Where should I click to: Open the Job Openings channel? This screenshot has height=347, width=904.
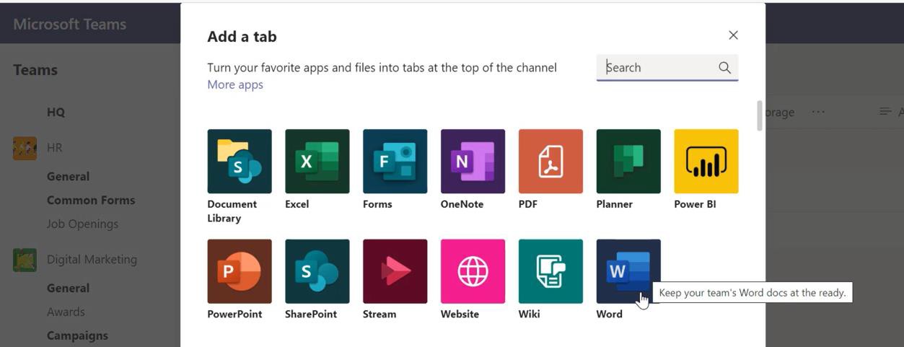pyautogui.click(x=82, y=224)
